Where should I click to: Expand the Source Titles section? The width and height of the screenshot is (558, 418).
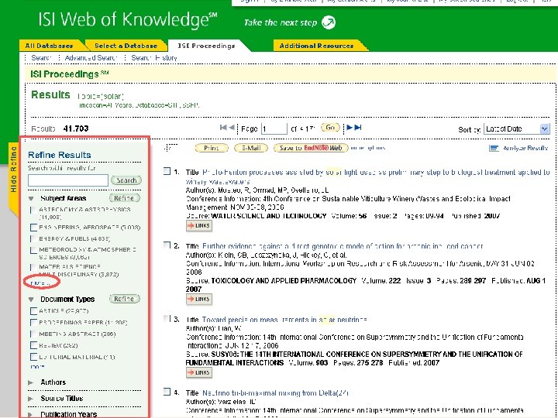[31, 399]
